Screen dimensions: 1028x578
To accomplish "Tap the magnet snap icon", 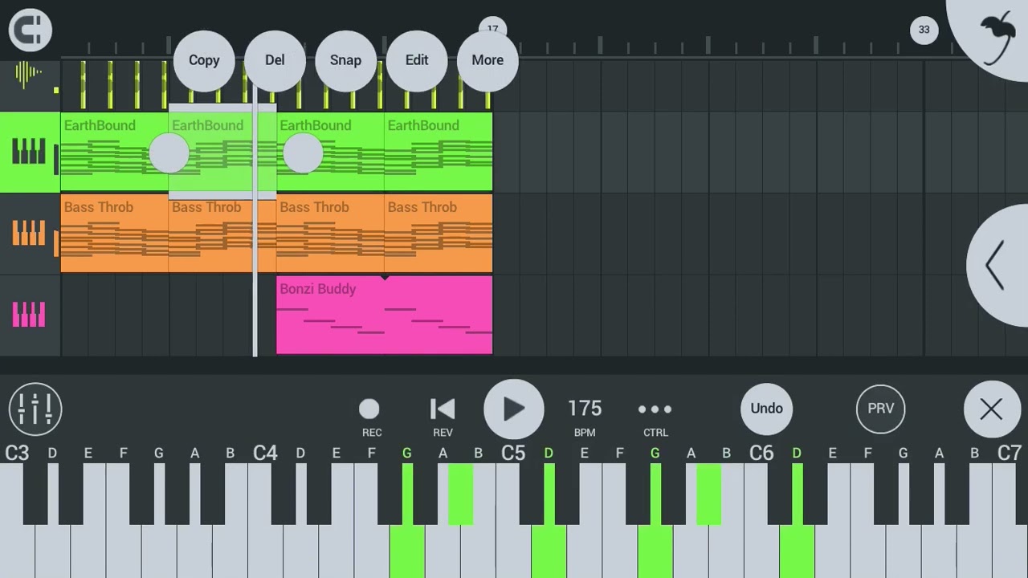I will coord(31,31).
